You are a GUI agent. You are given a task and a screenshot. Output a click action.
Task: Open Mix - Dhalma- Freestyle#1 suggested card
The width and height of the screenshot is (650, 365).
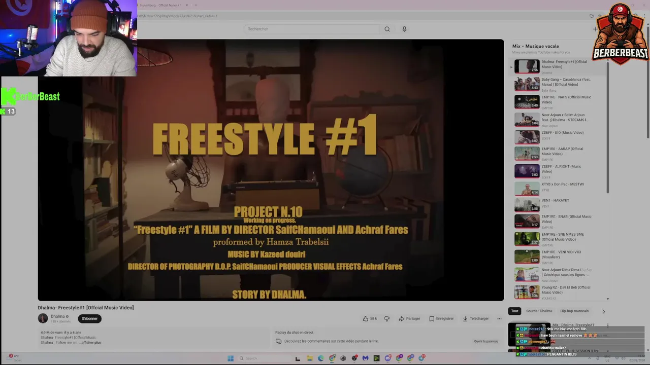pos(559,336)
